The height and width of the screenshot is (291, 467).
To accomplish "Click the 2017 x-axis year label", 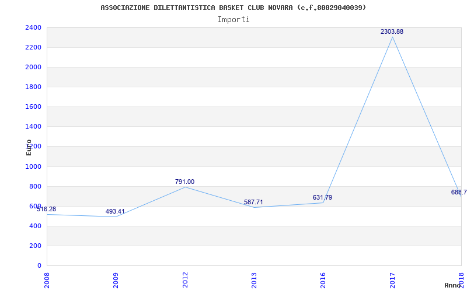I will (392, 280).
